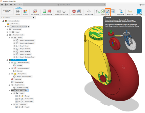Open the Job Status icon
This screenshot has width=145, height=113.
[x=113, y=11]
